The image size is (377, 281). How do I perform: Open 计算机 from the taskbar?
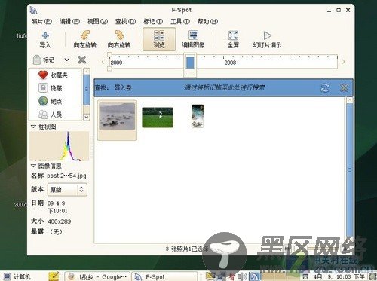(x=17, y=276)
